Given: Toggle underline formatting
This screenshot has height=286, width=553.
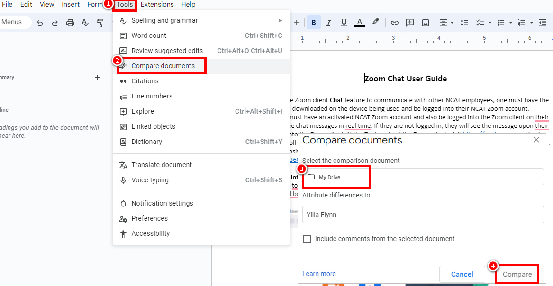Looking at the screenshot, I should click(344, 22).
